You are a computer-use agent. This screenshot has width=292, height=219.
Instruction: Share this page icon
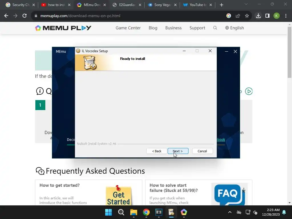point(238,16)
